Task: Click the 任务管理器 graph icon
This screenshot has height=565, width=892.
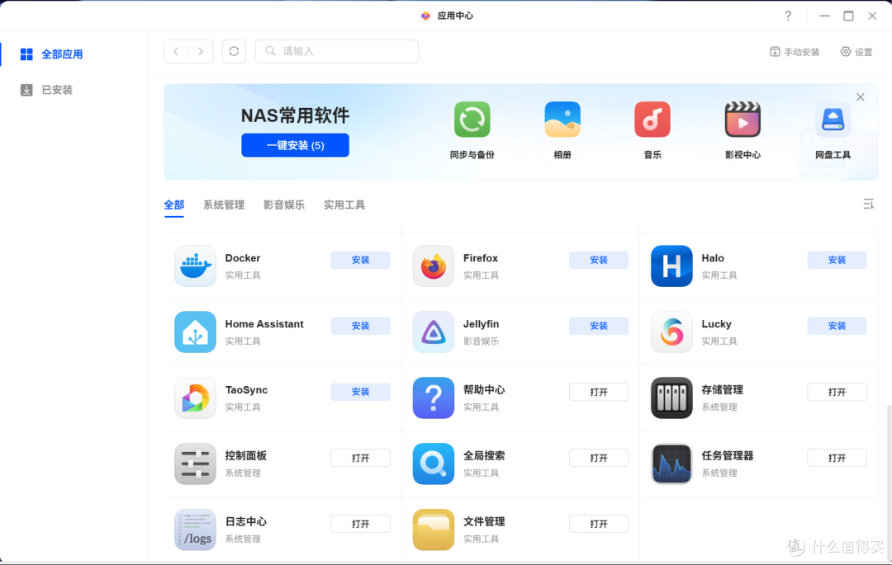Action: [x=671, y=464]
